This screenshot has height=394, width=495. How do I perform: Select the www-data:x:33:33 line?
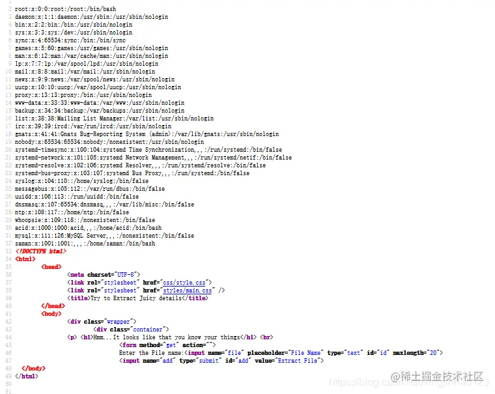coord(100,103)
